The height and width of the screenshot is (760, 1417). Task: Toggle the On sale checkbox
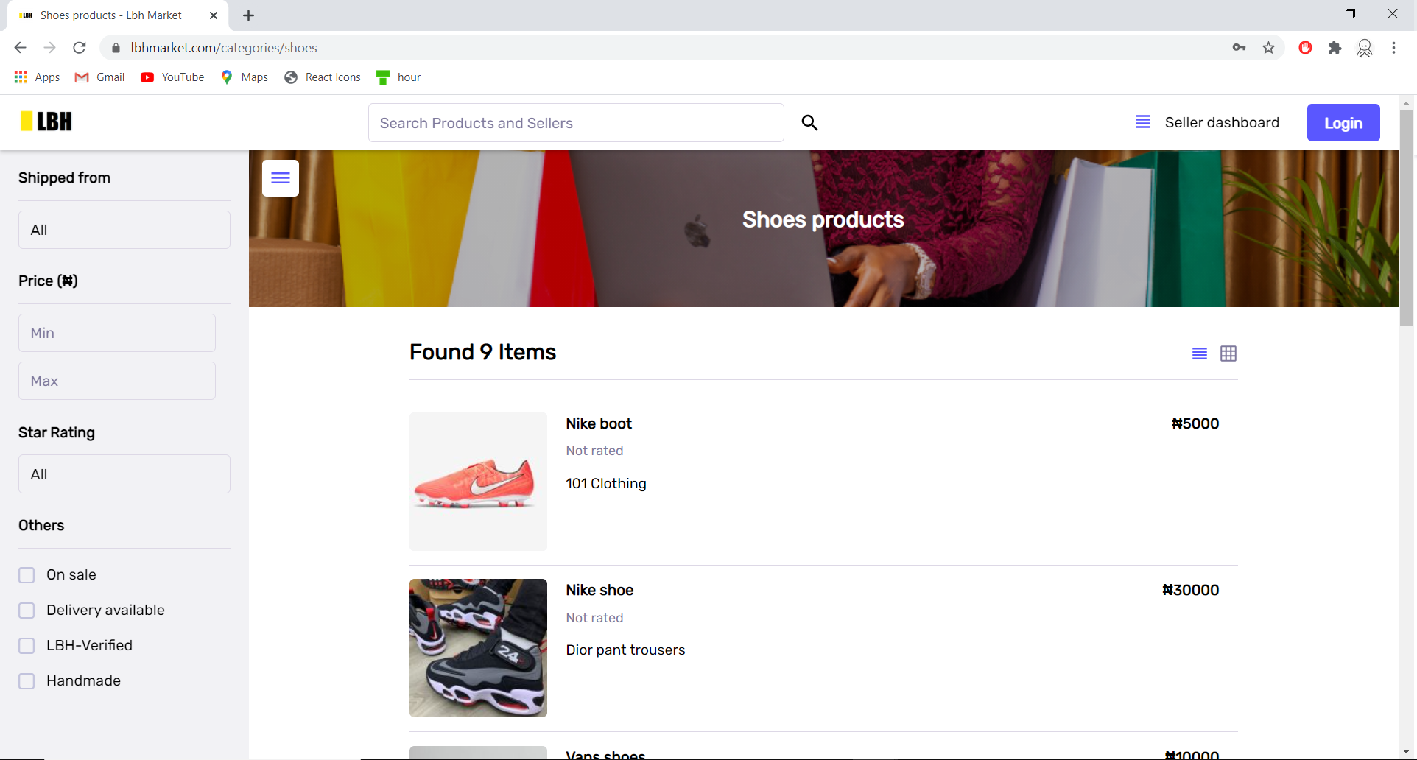pyautogui.click(x=27, y=575)
